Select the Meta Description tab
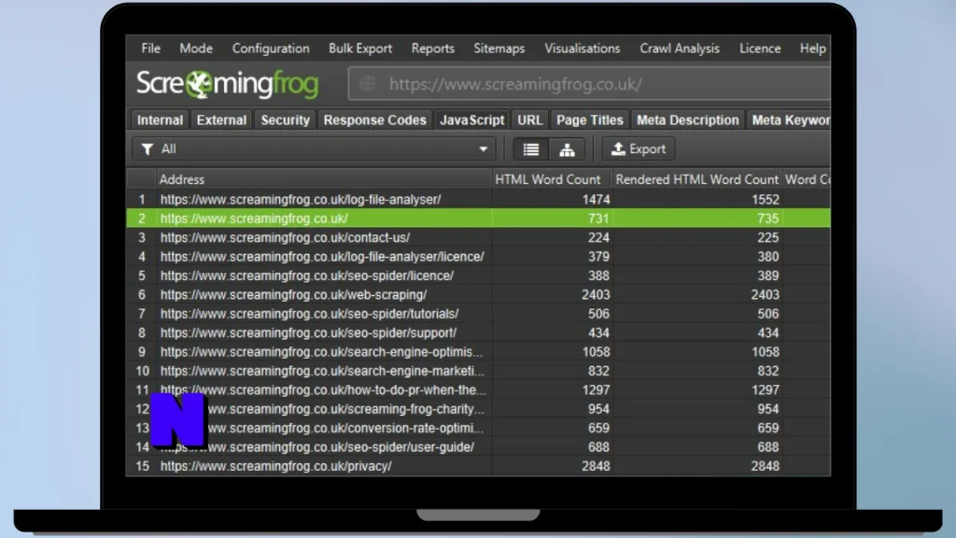Image resolution: width=956 pixels, height=538 pixels. tap(688, 120)
